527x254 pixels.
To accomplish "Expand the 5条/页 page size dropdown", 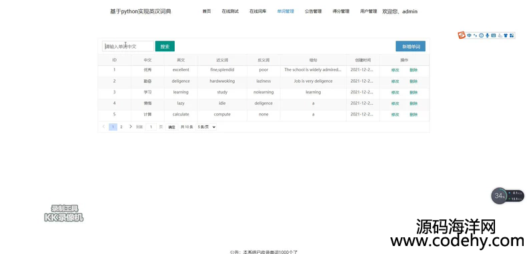I will (206, 127).
